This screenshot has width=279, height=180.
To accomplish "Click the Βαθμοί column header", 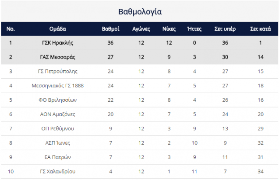I will (x=110, y=29).
